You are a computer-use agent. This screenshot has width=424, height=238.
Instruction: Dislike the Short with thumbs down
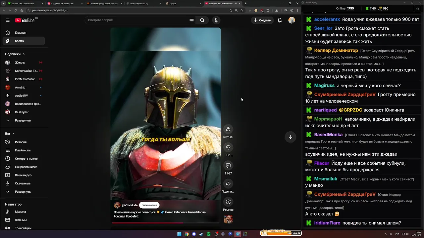[228, 147]
